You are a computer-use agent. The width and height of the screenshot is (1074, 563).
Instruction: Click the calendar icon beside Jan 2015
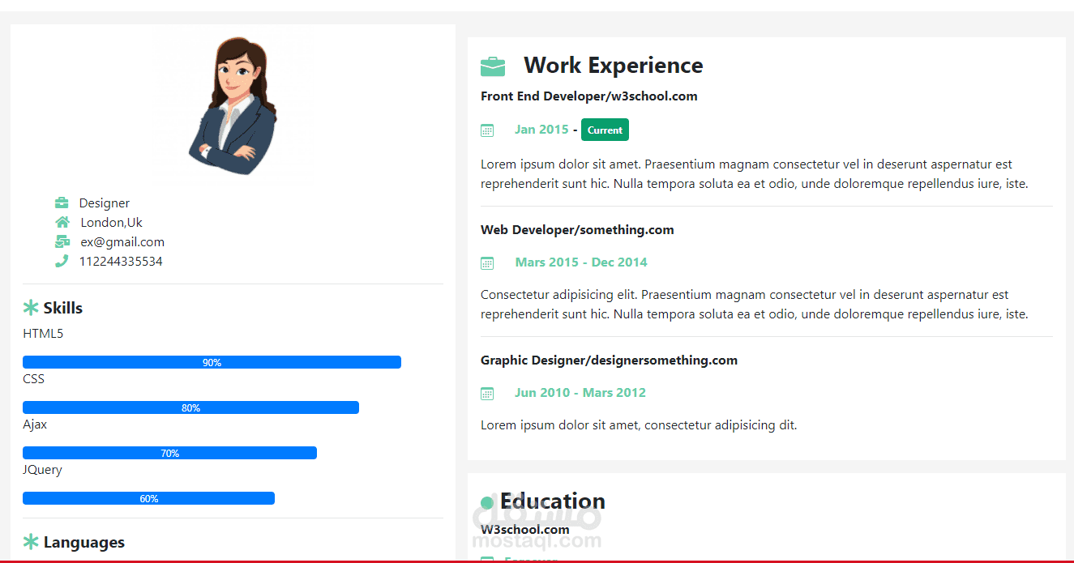pos(487,130)
